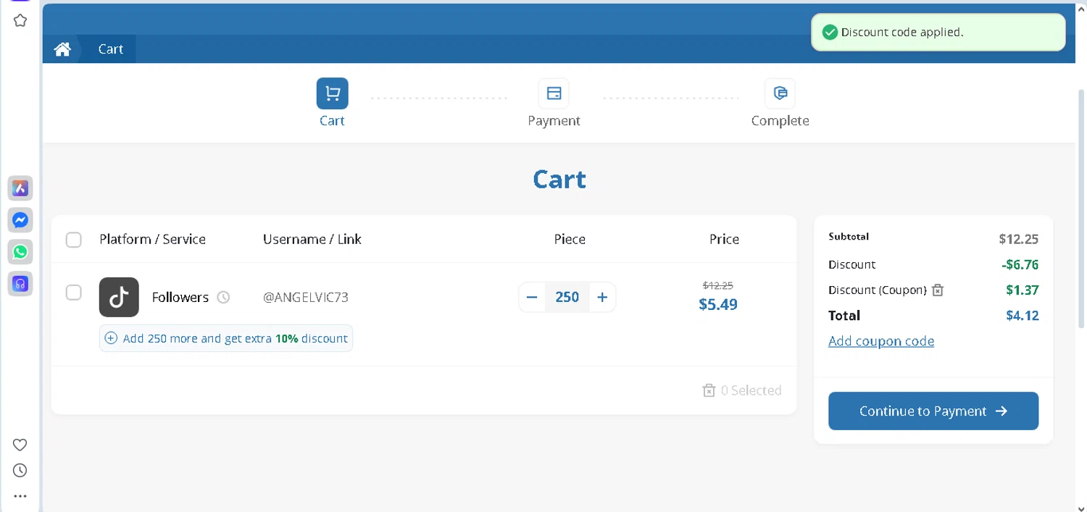Click the Complete step label
The image size is (1087, 512).
coord(780,121)
